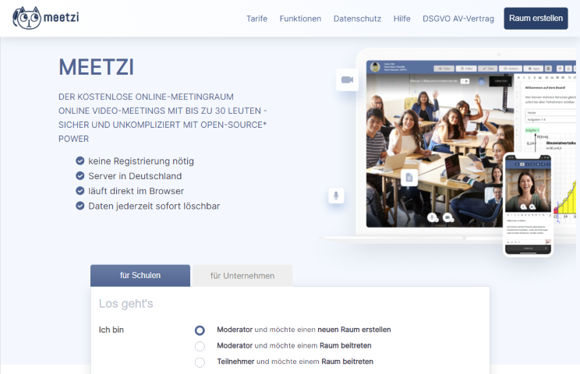The image size is (580, 374).
Task: Click the text keine Registrierung nötig
Action: coord(141,161)
